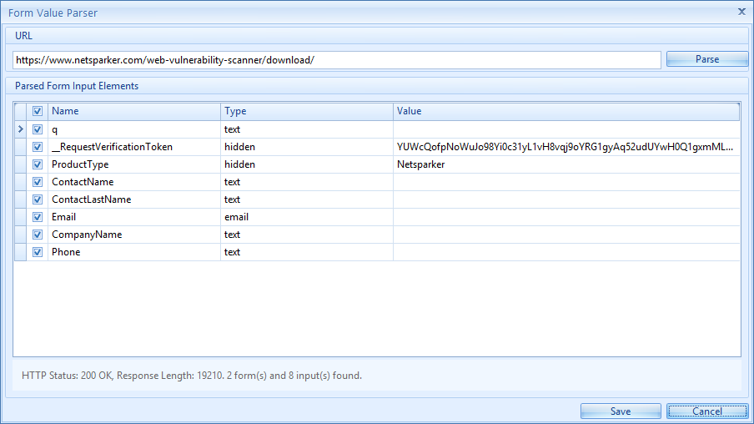Uncheck the CompanyName row checkbox
Image resolution: width=754 pixels, height=424 pixels.
[x=38, y=235]
